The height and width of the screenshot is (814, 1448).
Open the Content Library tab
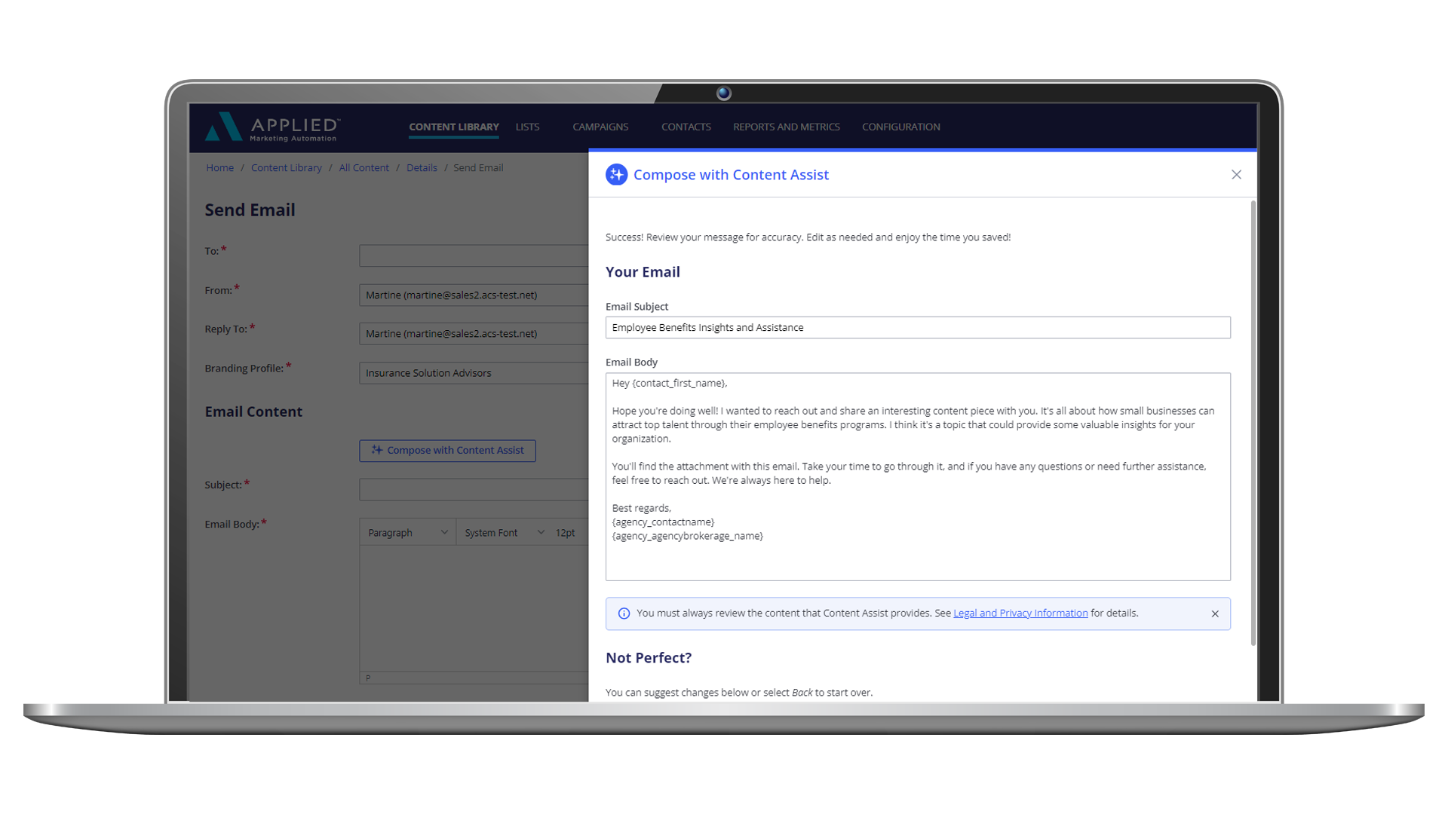point(454,127)
